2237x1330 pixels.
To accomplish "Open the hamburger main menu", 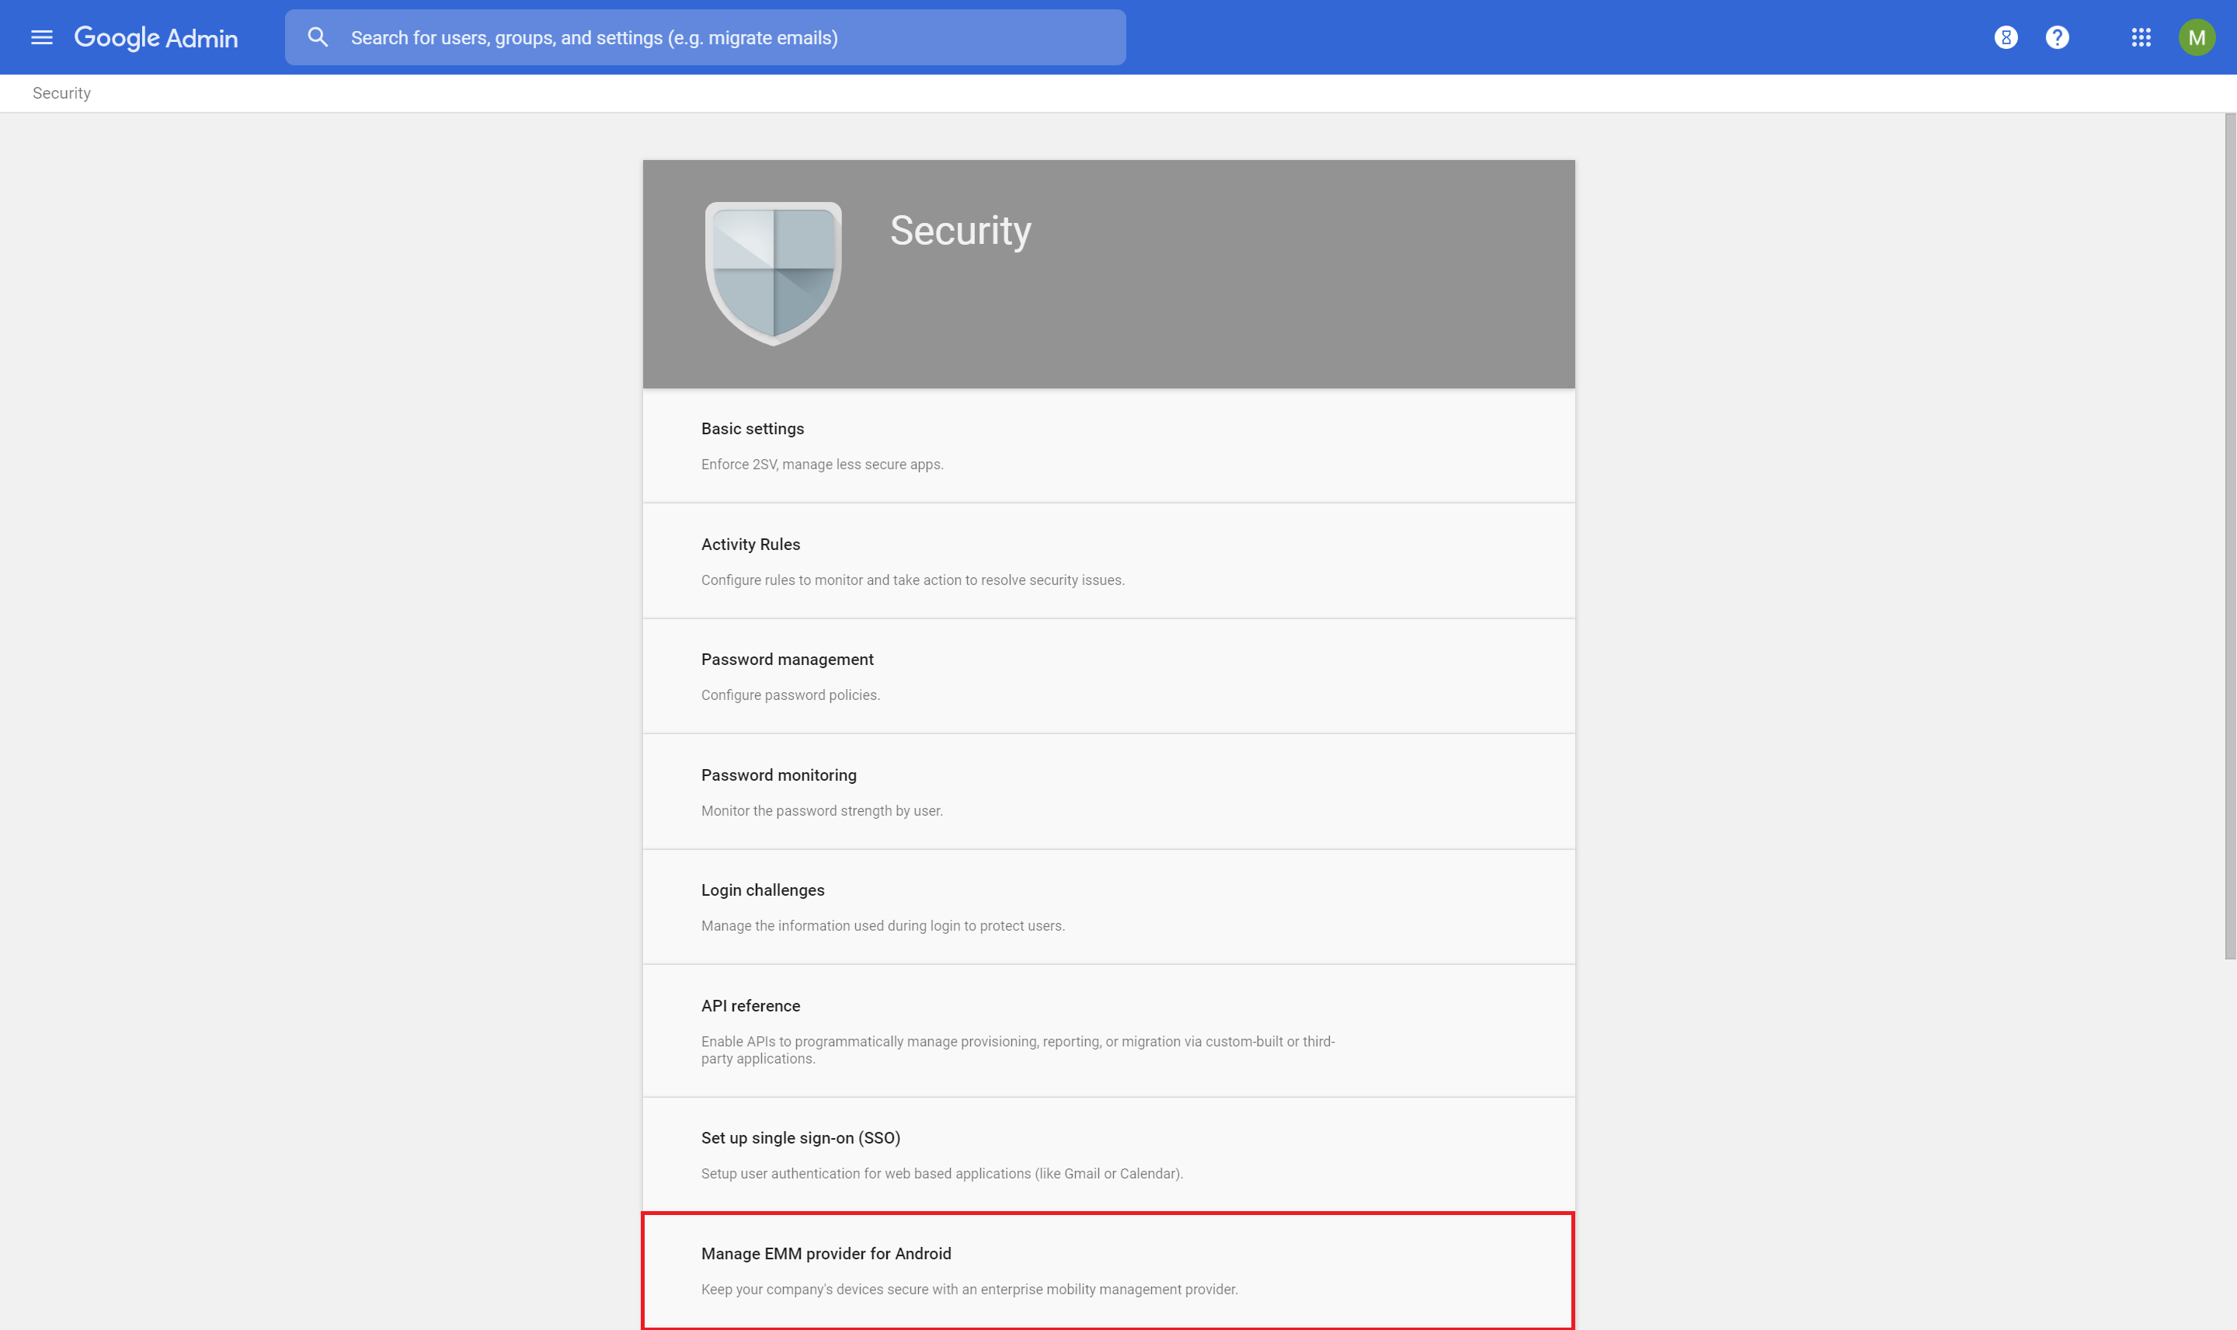I will point(41,37).
